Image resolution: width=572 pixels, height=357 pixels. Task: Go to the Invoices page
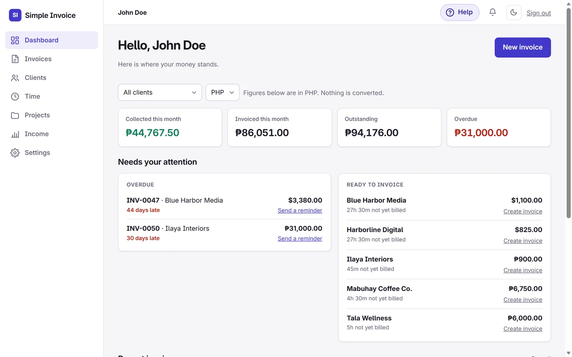tap(51, 59)
